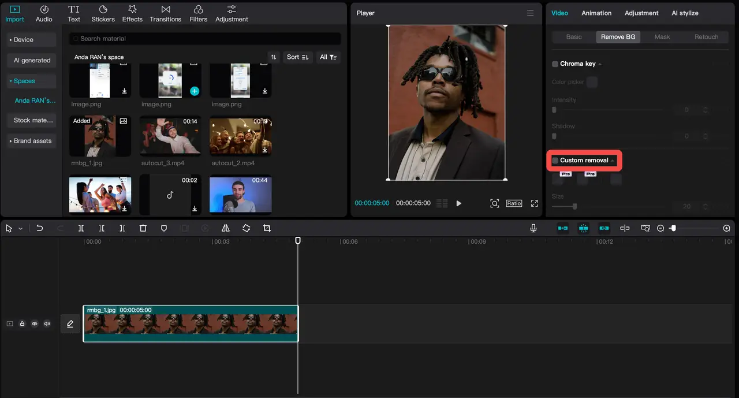739x398 pixels.
Task: Download the TikTok audio clip
Action: point(195,209)
